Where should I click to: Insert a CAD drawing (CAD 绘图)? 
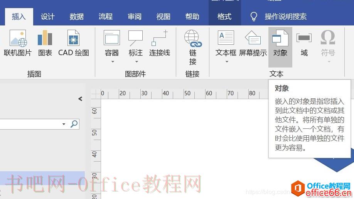point(73,43)
